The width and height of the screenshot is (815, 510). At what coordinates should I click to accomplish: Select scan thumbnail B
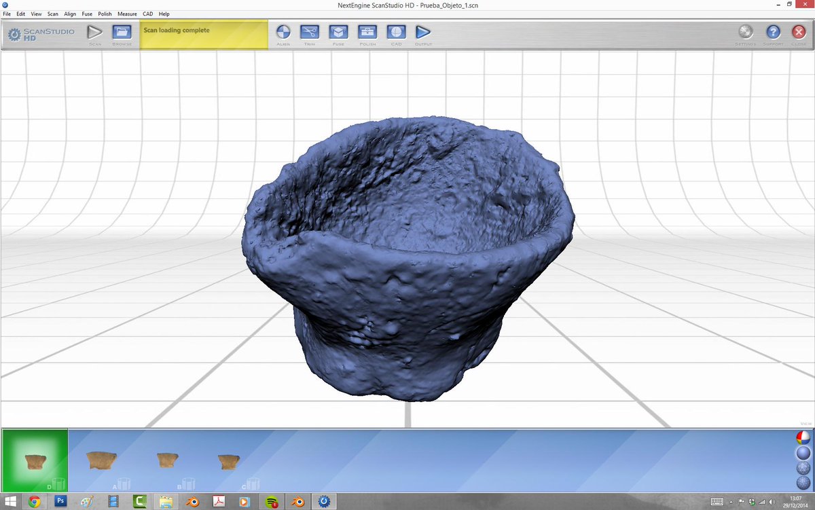(167, 460)
